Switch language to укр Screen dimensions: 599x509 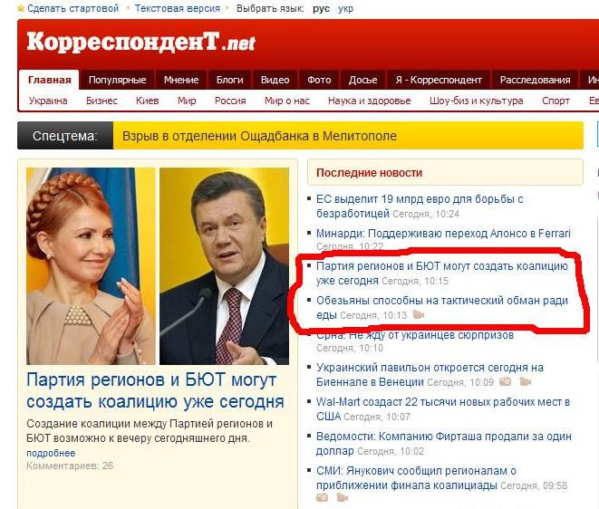click(345, 8)
